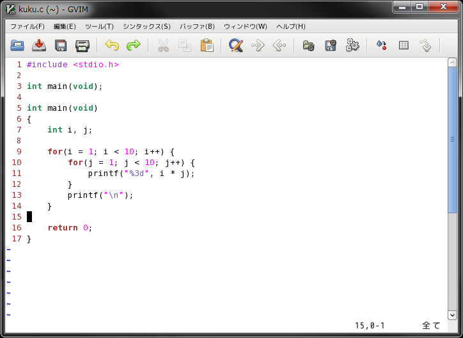Open the ファイル(F) menu

point(27,27)
